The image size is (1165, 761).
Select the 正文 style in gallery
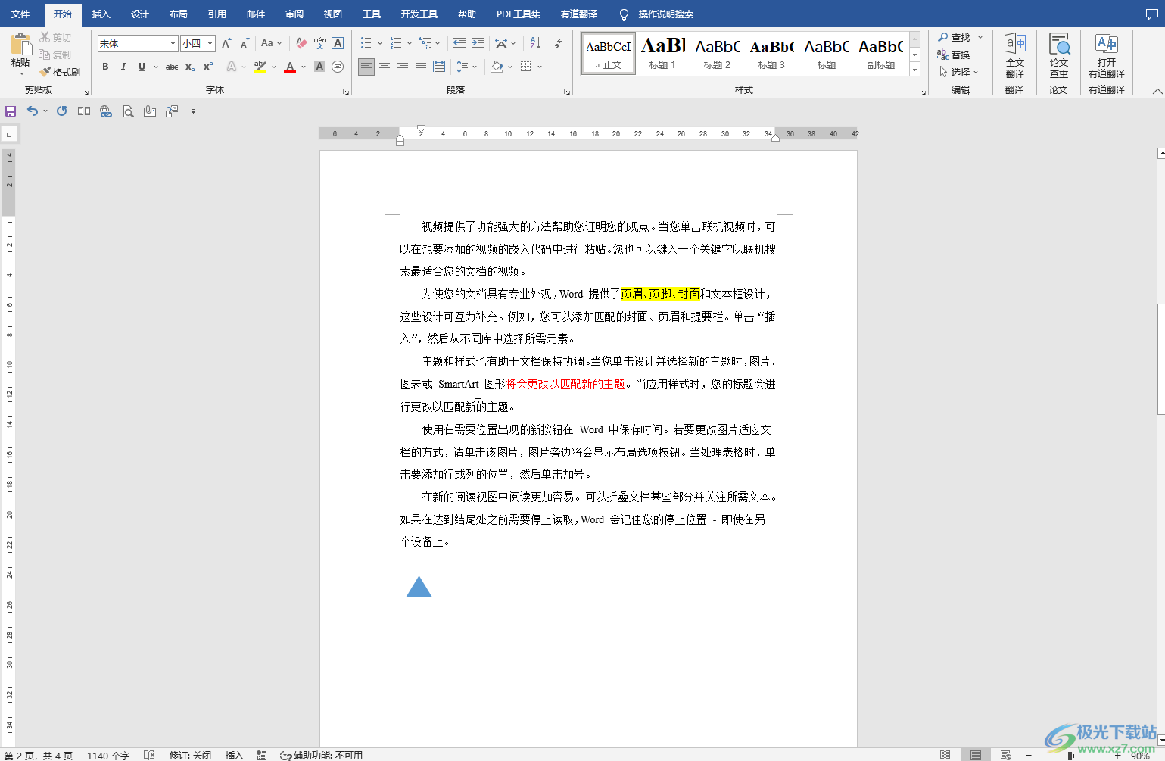pyautogui.click(x=609, y=54)
